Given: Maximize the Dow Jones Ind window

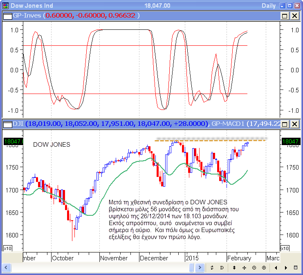Looking at the screenshot, I should pos(290,6).
